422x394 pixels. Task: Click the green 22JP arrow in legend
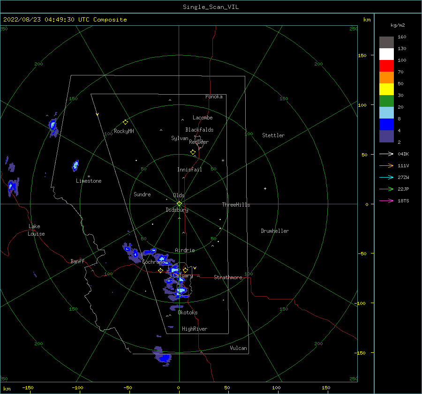(x=386, y=189)
